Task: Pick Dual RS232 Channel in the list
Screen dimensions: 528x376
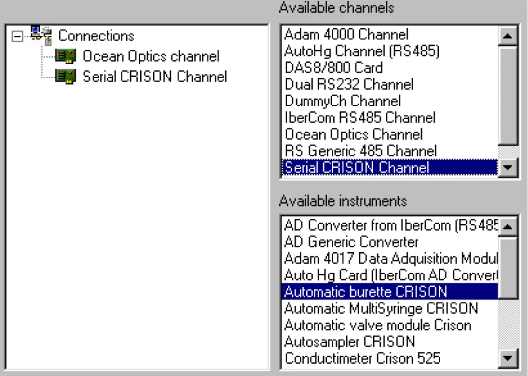Action: point(390,84)
